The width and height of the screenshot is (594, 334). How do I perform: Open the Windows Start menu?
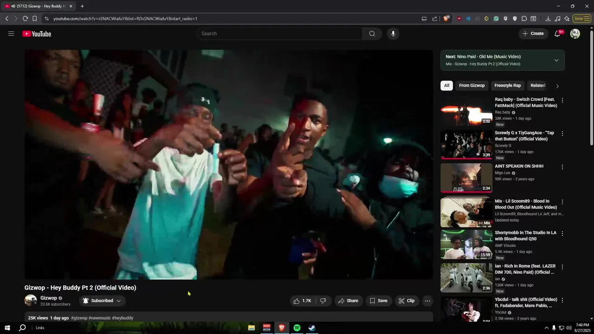point(7,328)
